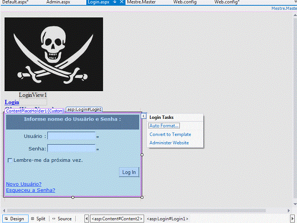Click the bottom-right corner resize handle

tap(142, 197)
